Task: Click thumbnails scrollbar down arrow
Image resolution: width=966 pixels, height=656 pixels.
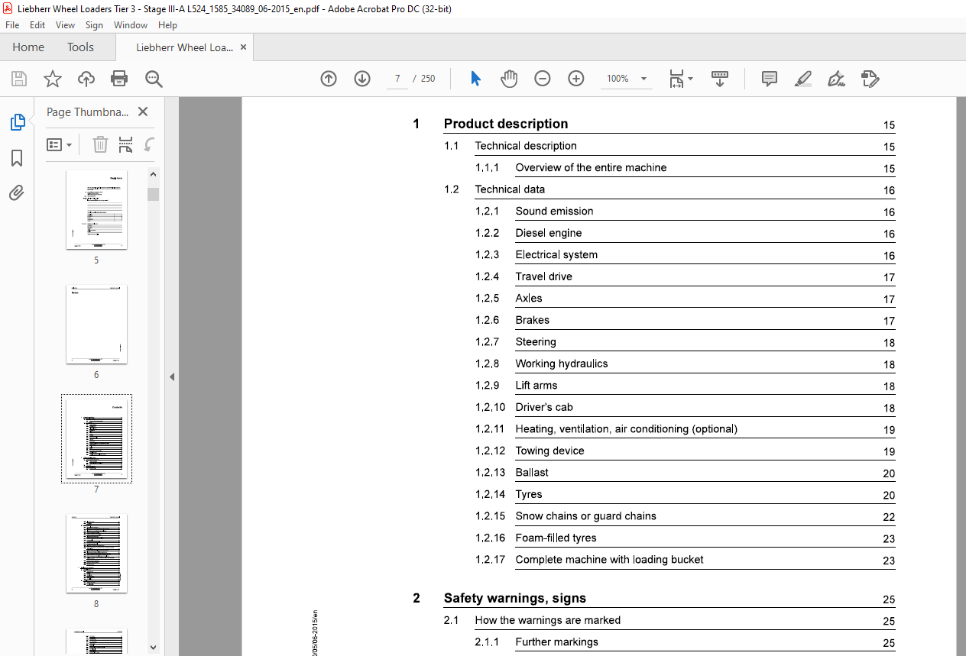Action: tap(153, 646)
